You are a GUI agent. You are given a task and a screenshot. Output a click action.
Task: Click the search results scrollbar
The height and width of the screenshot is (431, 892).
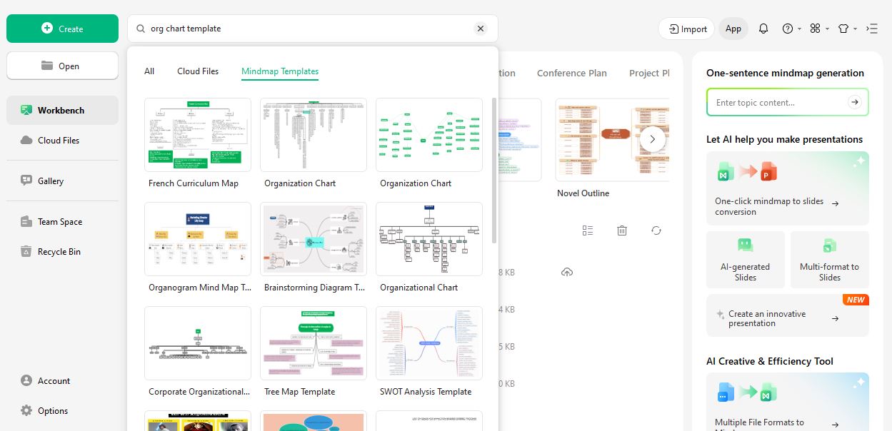(494, 170)
